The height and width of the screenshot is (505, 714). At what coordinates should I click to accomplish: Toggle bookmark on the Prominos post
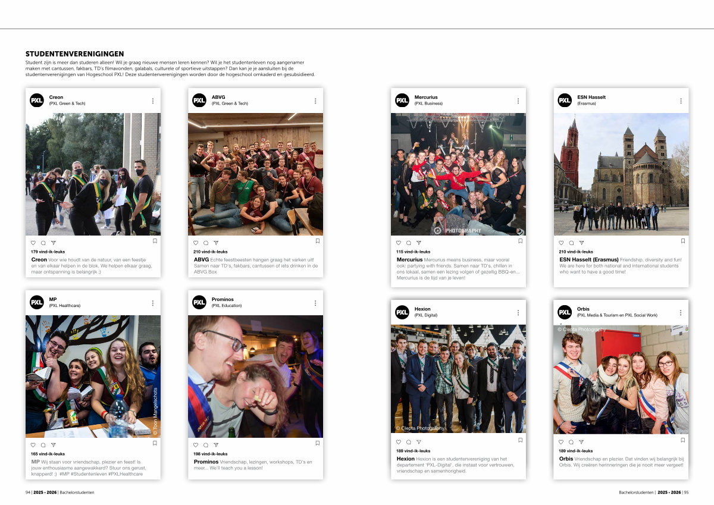click(x=317, y=443)
